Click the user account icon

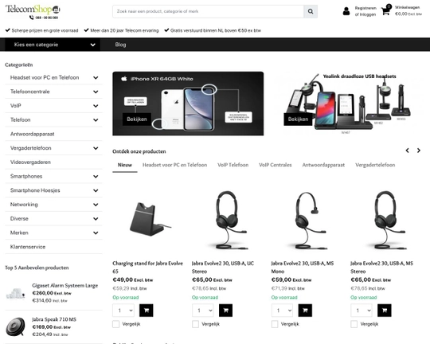(x=346, y=11)
